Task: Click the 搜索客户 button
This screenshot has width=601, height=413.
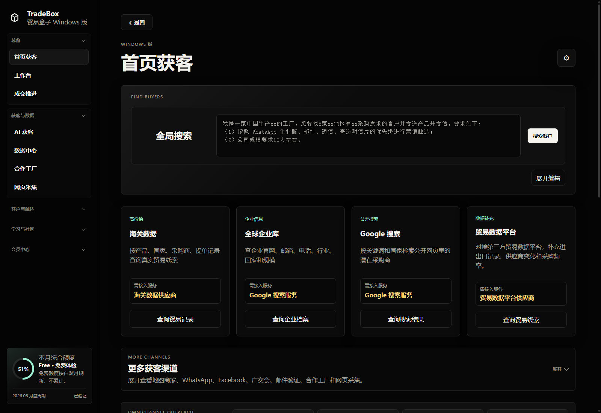Action: [x=543, y=136]
